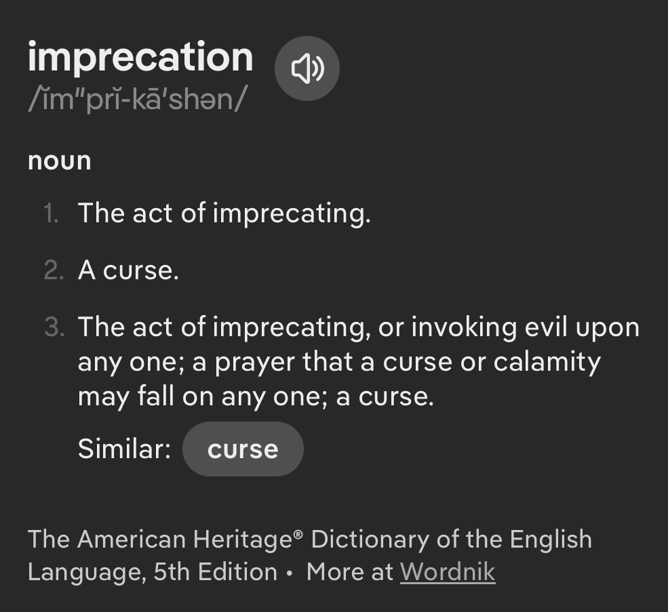Click the number marker for definition 2
The image size is (668, 612).
coord(52,271)
